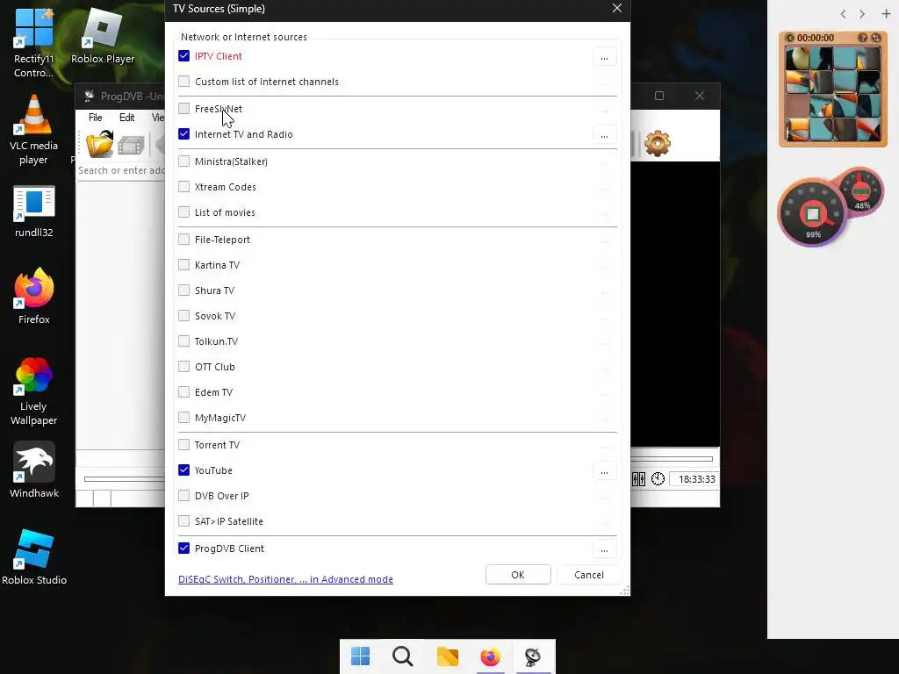This screenshot has width=899, height=674.
Task: Click the 48% memory gauge widget
Action: 861,191
